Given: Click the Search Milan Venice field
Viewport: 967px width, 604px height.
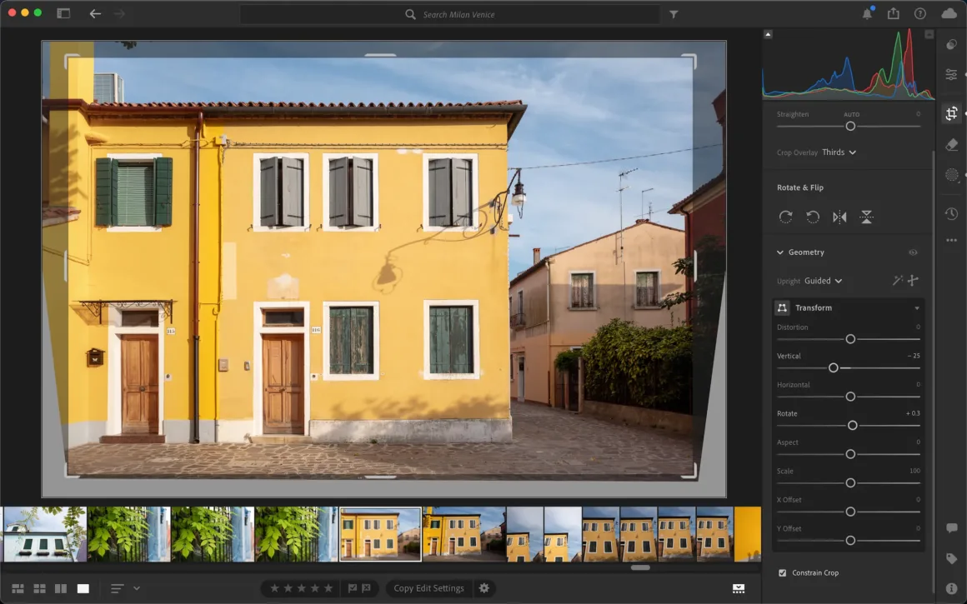Looking at the screenshot, I should coord(450,14).
